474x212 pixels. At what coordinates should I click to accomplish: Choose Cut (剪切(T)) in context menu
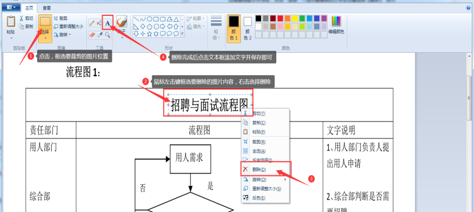click(x=265, y=113)
